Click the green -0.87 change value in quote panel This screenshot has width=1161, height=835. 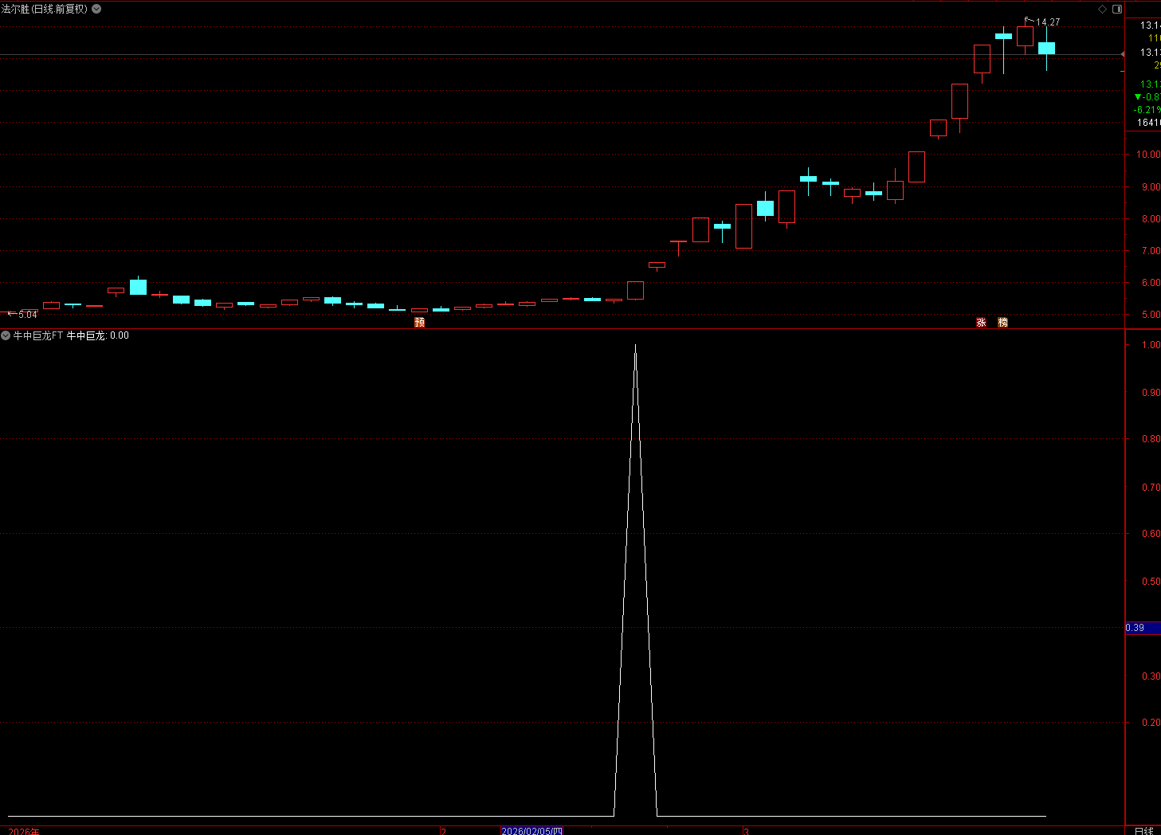[x=1147, y=97]
